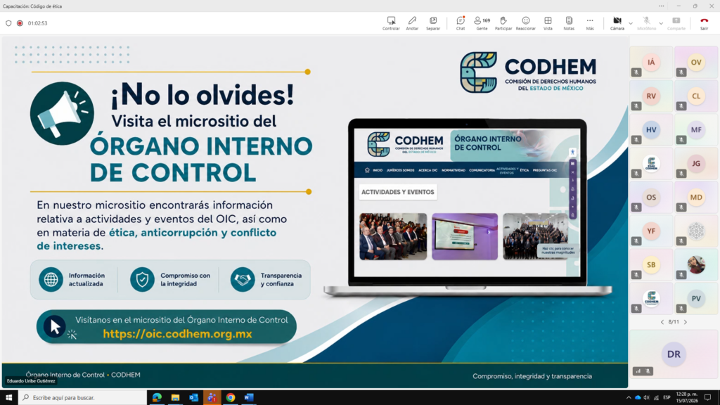Image resolution: width=720 pixels, height=405 pixels.
Task: Turn on the Cámara
Action: point(617,23)
